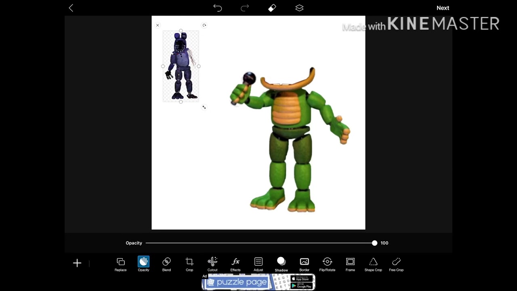517x291 pixels.
Task: Click the App Store badge in ad
Action: coord(302,279)
